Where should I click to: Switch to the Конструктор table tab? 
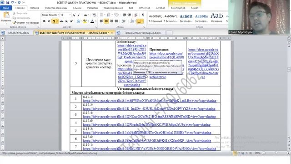coord(178,8)
